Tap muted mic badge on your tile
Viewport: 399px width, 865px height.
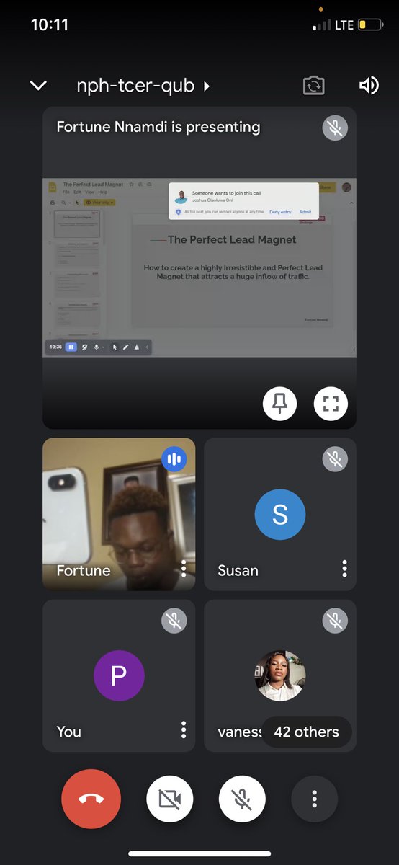[174, 620]
